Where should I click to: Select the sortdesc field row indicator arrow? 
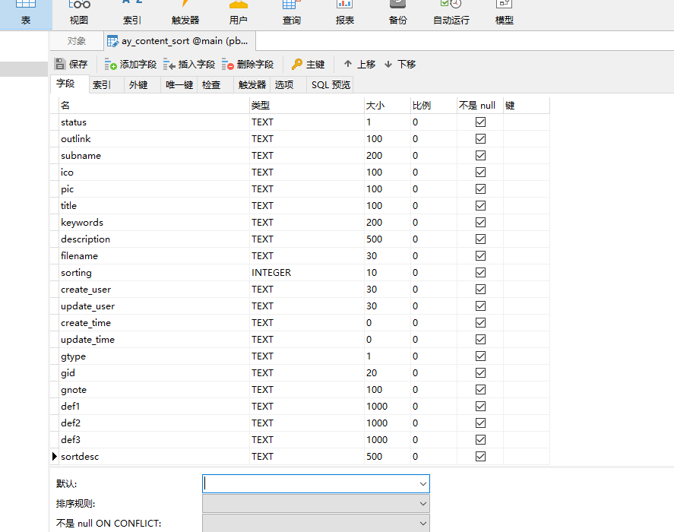point(54,456)
